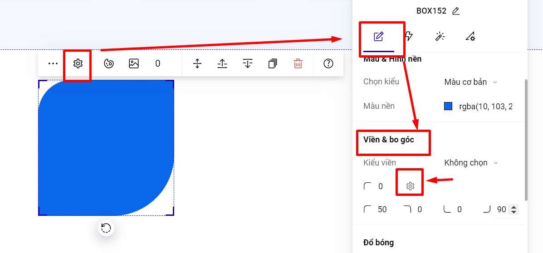
Task: Expand the Màu cơ bản dropdown
Action: [470, 82]
